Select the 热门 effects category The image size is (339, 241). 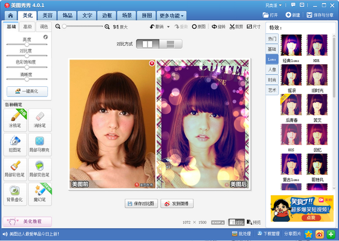272,39
